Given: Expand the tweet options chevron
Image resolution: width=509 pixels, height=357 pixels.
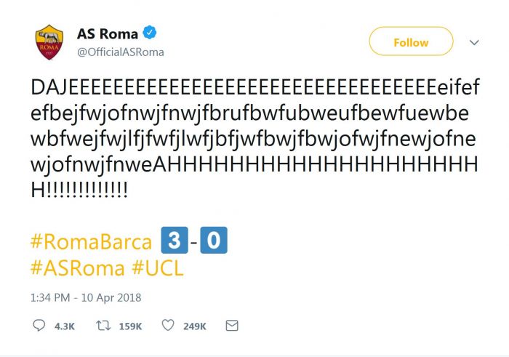Looking at the screenshot, I should click(474, 42).
